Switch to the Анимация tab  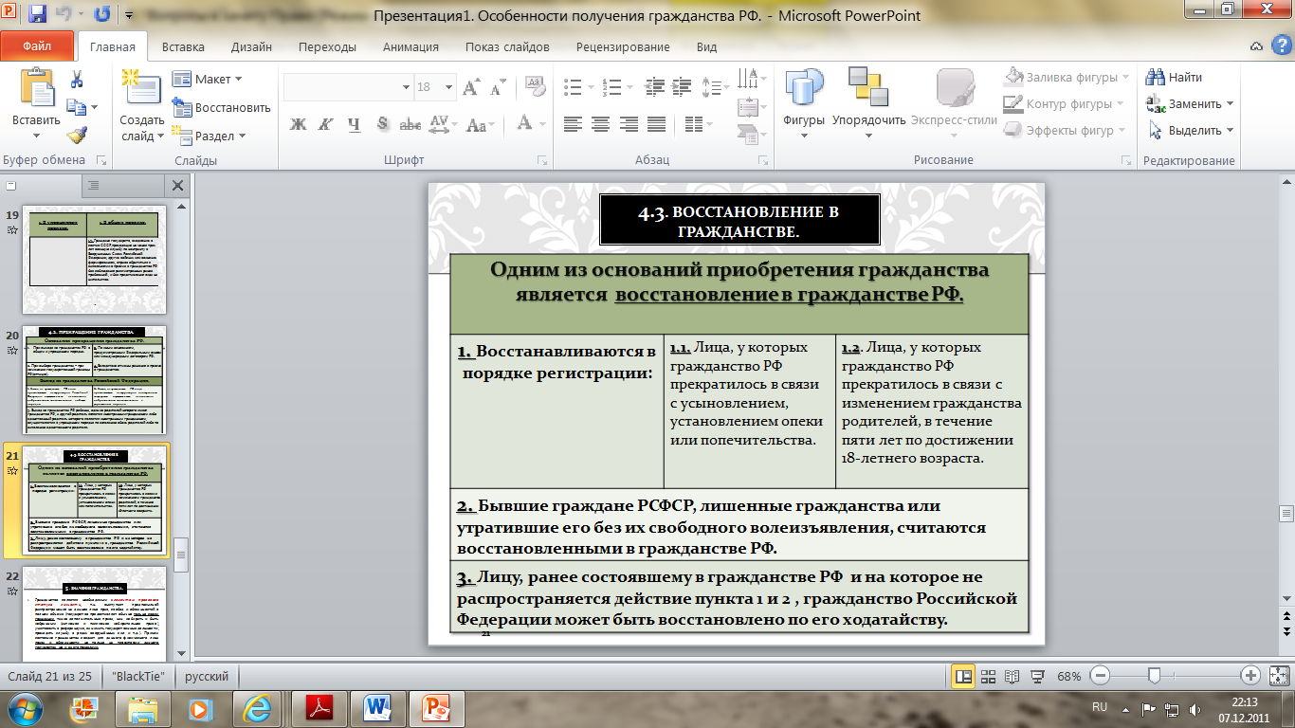(x=410, y=47)
